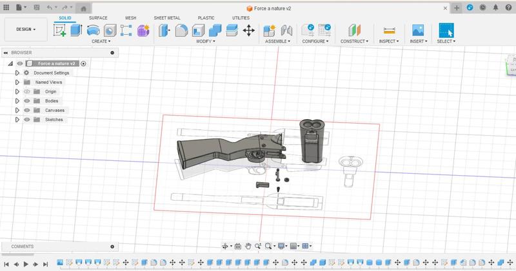Open Grid and Snaps settings dropdown
The image size is (516, 271).
(295, 246)
